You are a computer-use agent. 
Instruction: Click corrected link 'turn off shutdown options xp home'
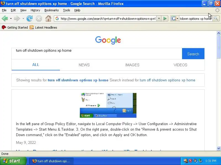click(78, 80)
